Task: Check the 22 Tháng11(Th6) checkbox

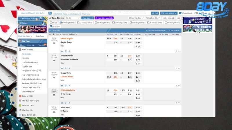Action: tap(78, 23)
